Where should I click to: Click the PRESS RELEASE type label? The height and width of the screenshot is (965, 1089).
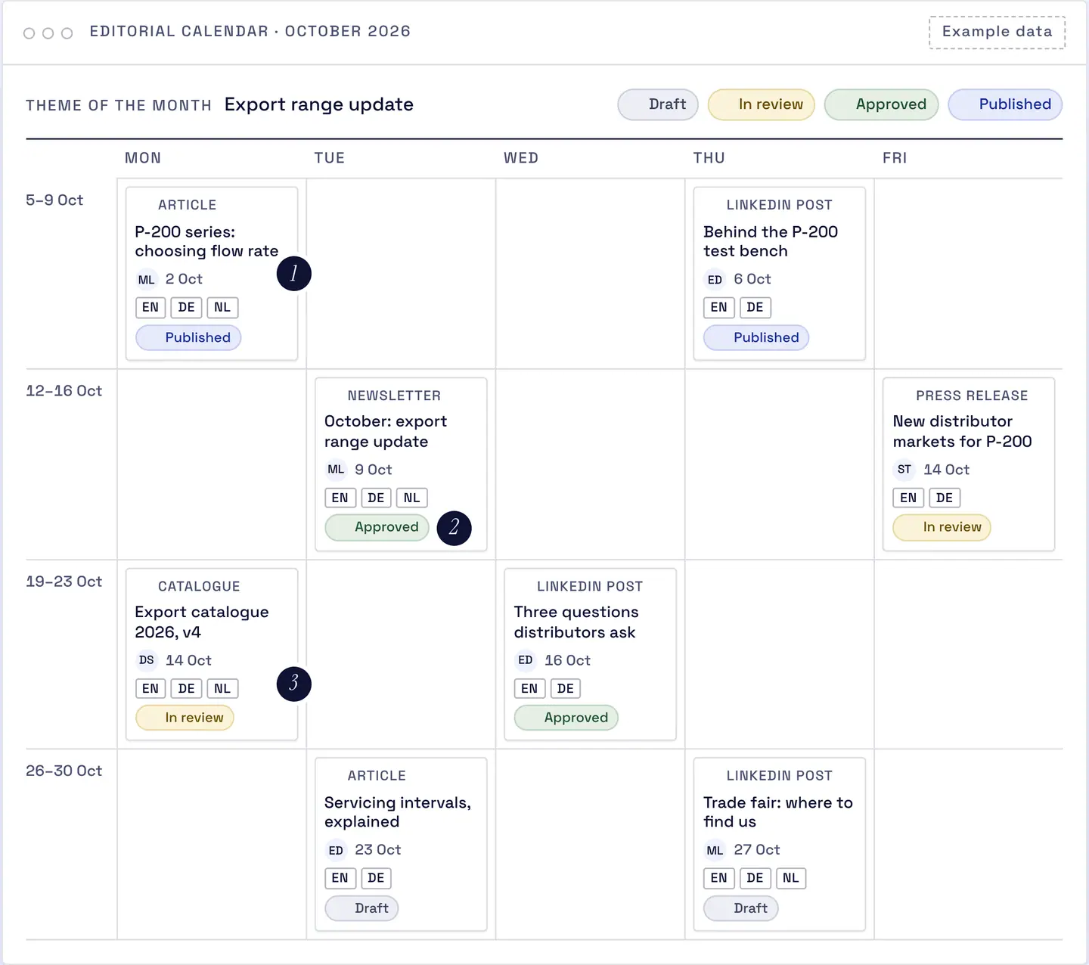coord(972,396)
